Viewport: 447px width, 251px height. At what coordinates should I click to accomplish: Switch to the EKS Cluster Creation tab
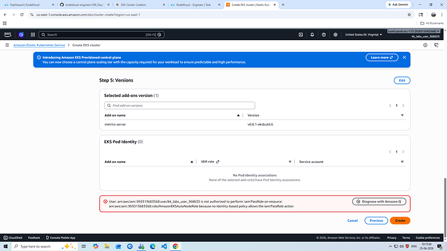pos(139,5)
